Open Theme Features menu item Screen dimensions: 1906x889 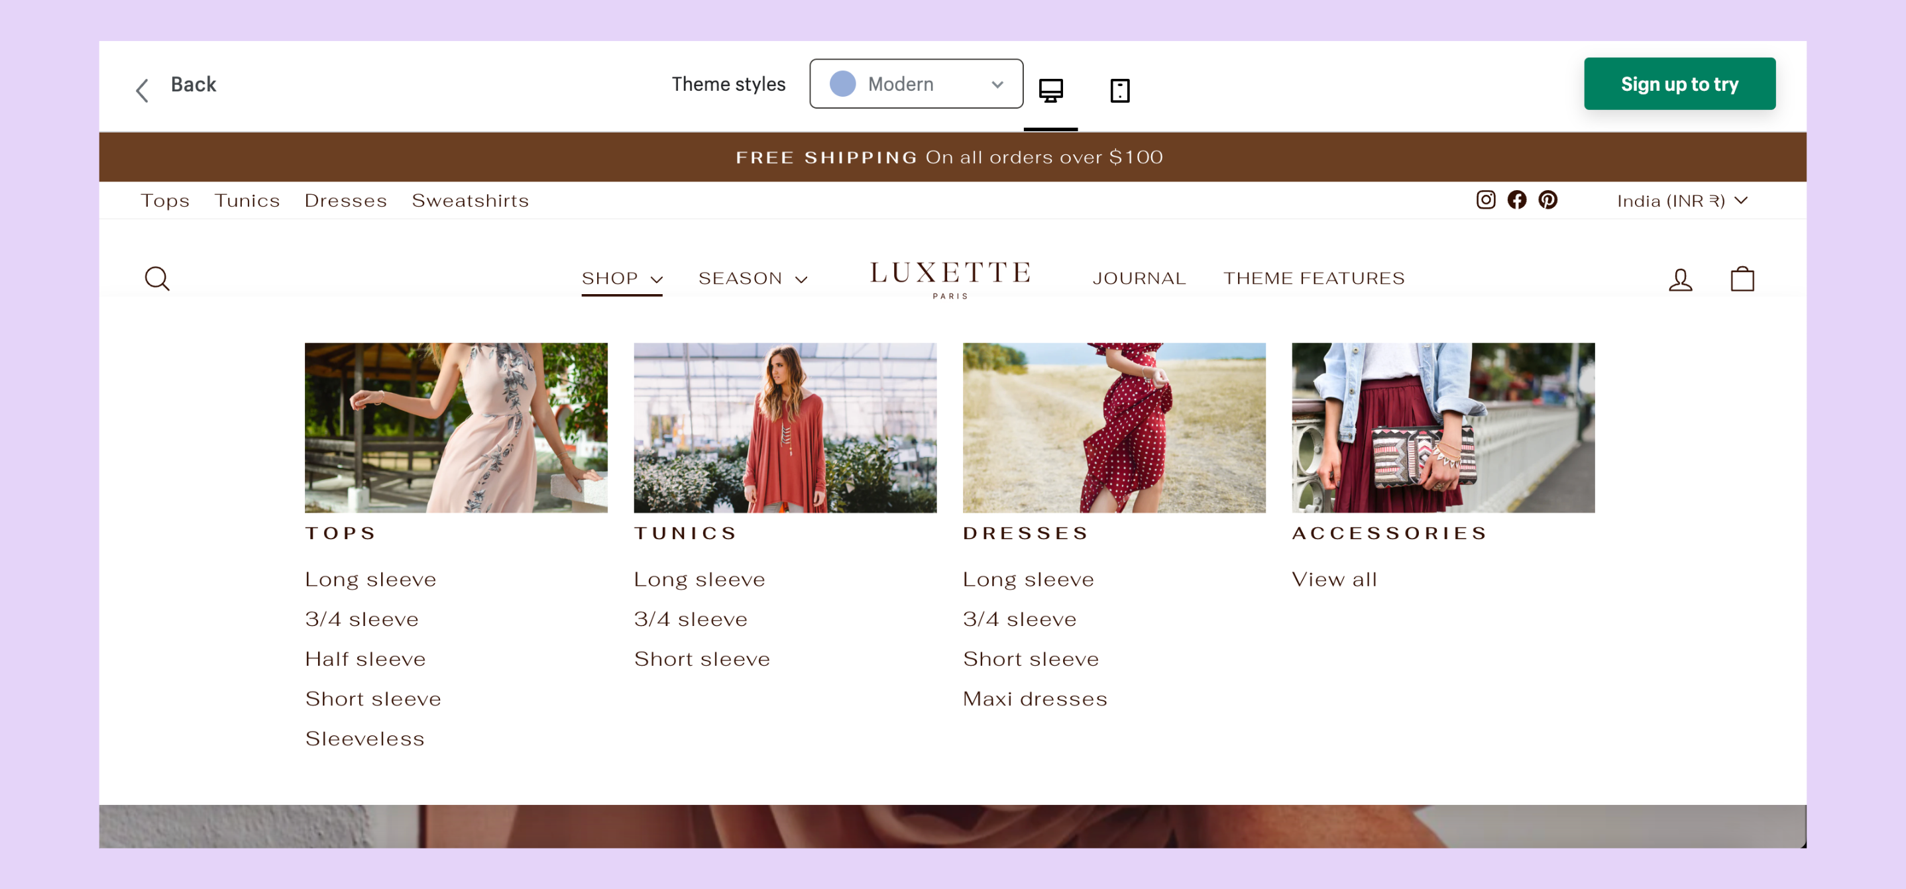click(x=1314, y=279)
